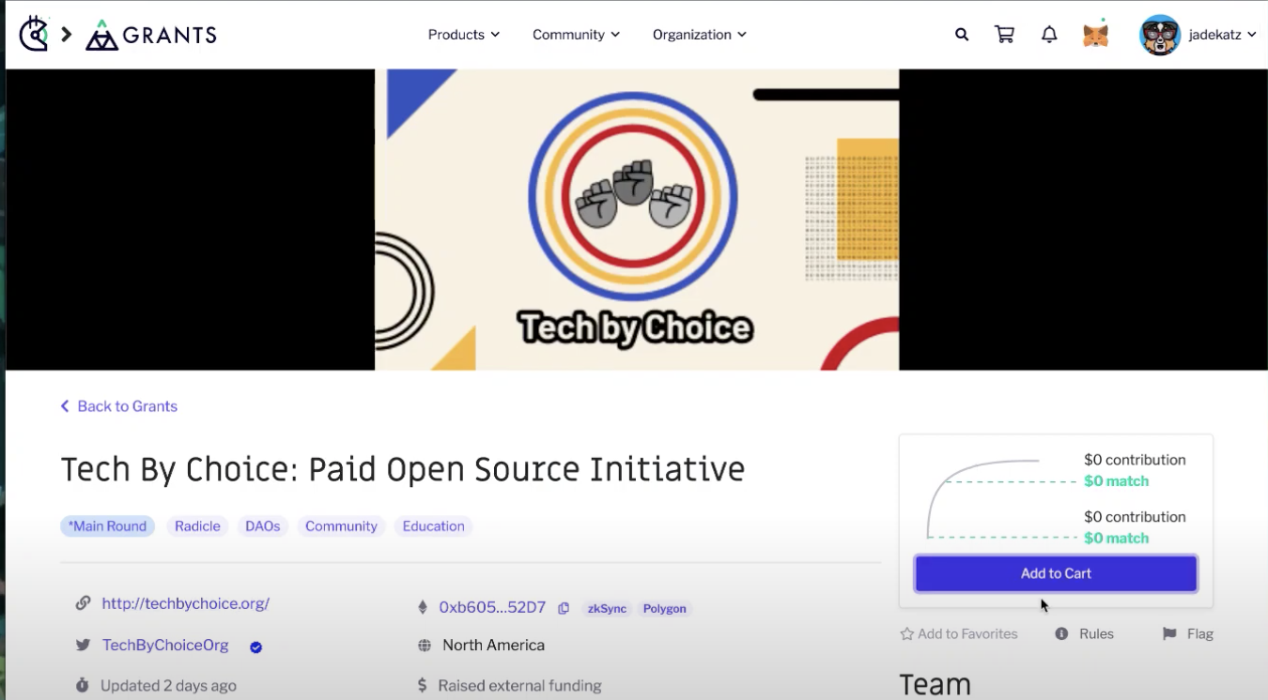Image resolution: width=1268 pixels, height=700 pixels.
Task: Toggle Add to Favorites star
Action: point(906,633)
